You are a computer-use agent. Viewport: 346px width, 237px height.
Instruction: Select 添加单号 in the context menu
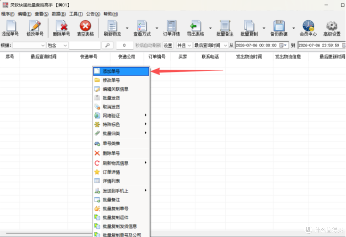[x=121, y=71]
